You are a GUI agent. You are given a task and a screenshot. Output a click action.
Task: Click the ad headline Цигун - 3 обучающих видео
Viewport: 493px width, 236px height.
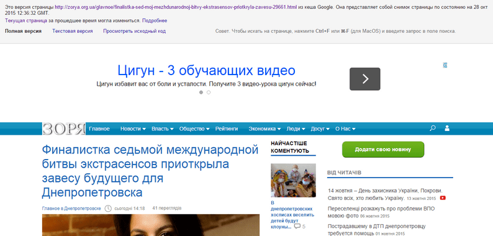(206, 70)
